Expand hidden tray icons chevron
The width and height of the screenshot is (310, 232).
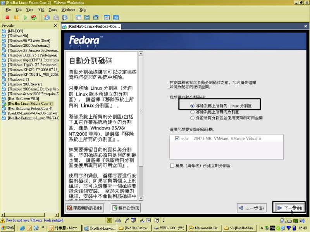pyautogui.click(x=262, y=228)
